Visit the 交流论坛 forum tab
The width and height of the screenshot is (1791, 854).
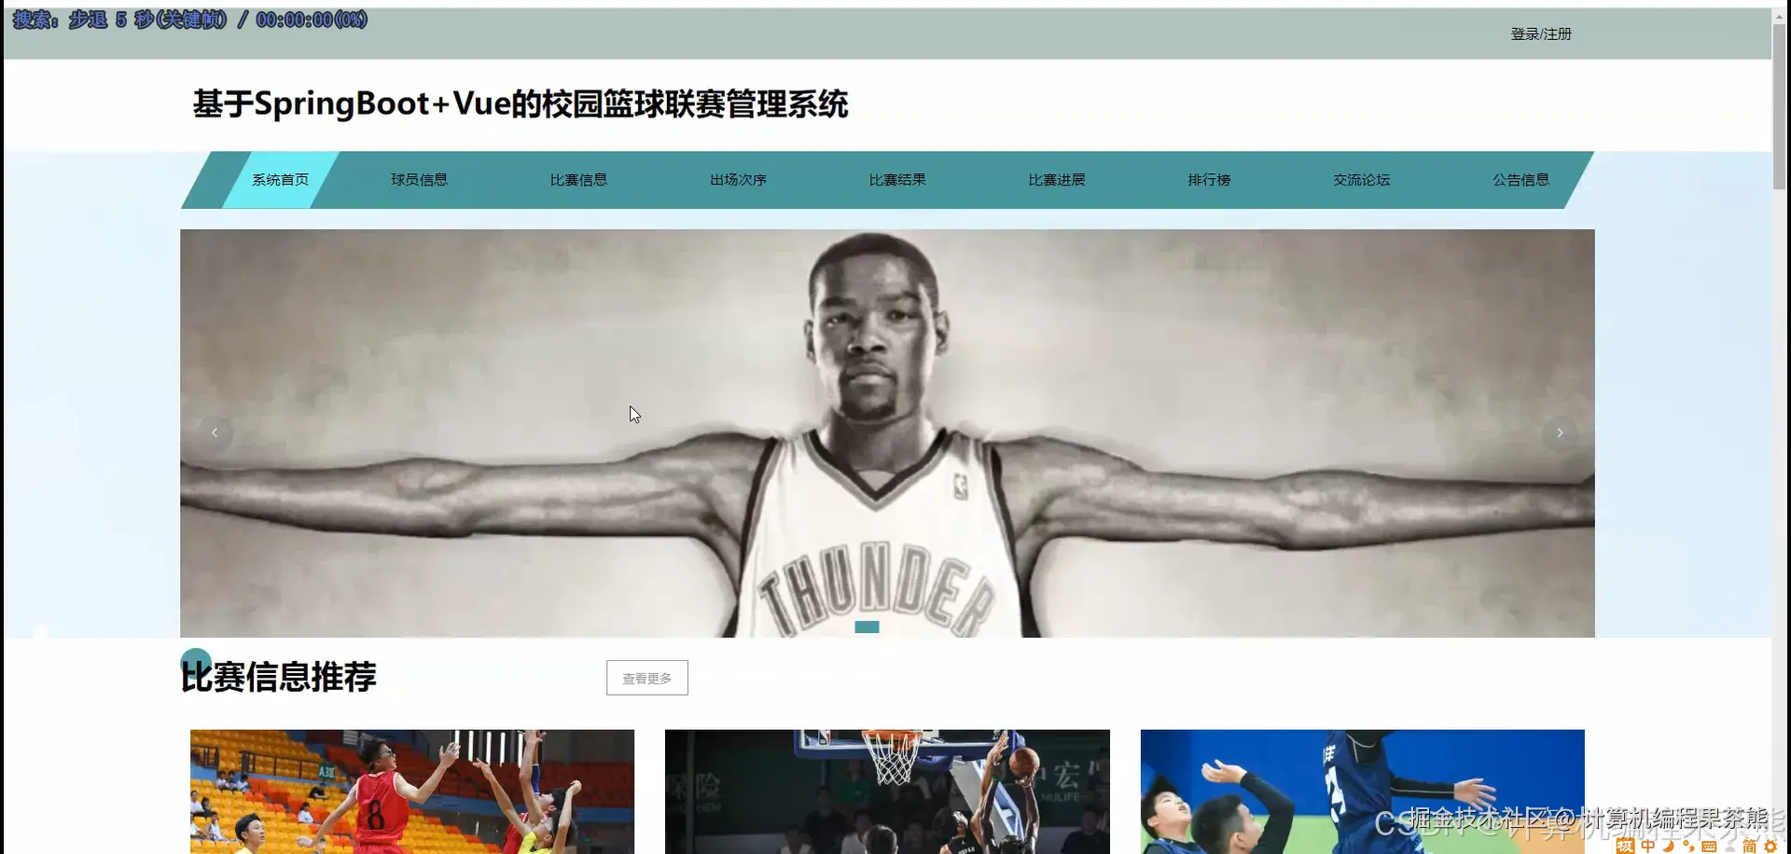coord(1361,180)
